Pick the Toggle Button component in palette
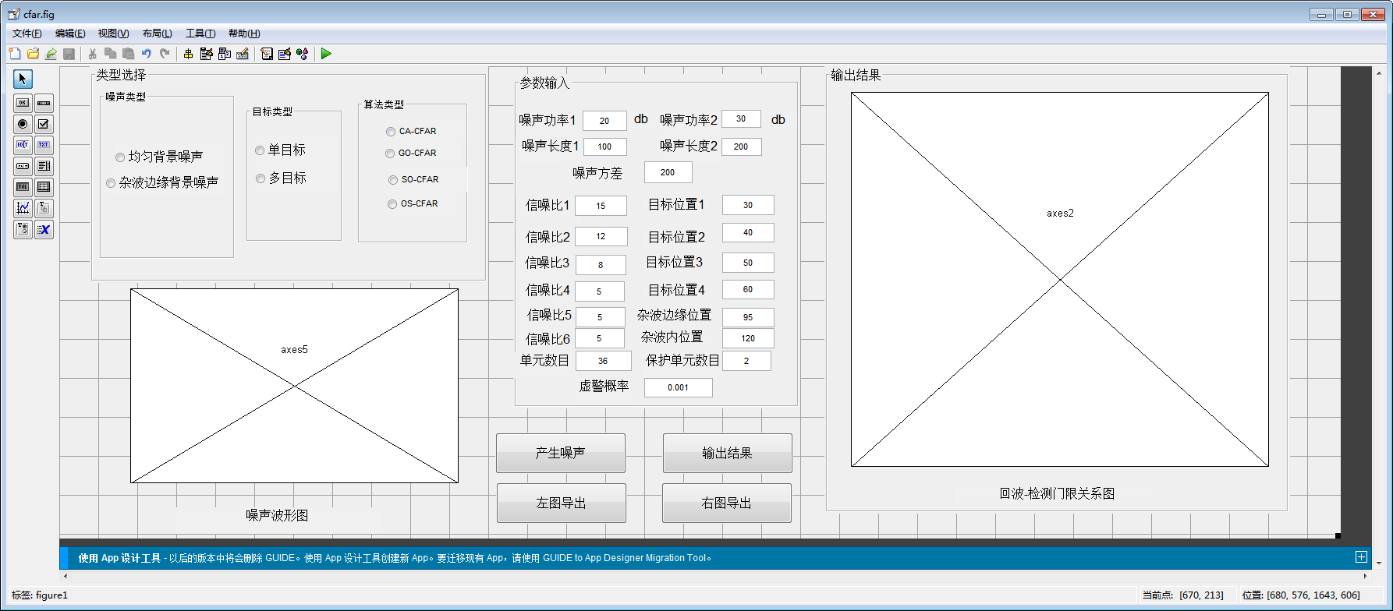Screen dimensions: 1393x611 [23, 187]
